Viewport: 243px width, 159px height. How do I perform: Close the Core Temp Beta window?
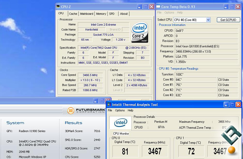238,7
